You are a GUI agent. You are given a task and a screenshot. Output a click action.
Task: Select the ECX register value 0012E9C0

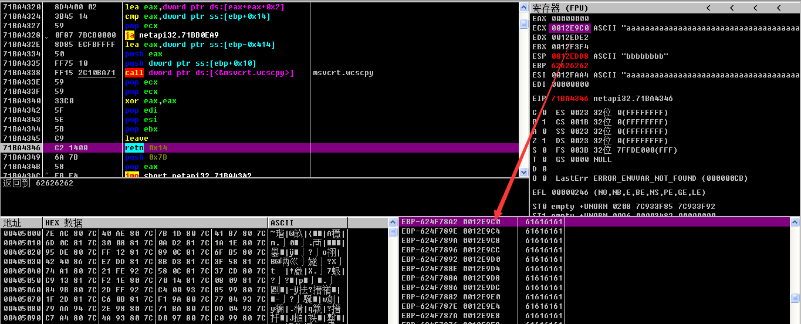[x=570, y=28]
